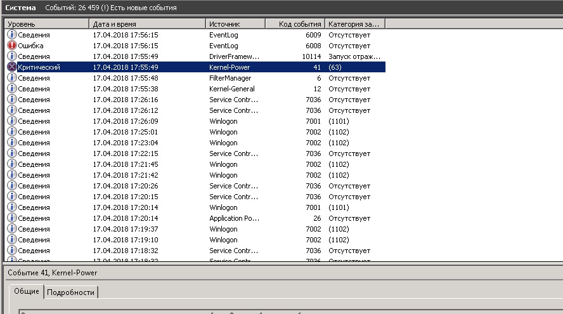Sort by Код события column header
563x314 pixels.
tap(295, 24)
